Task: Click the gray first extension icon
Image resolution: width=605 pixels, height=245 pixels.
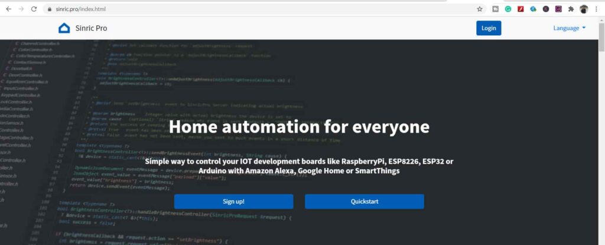Action: pos(495,9)
